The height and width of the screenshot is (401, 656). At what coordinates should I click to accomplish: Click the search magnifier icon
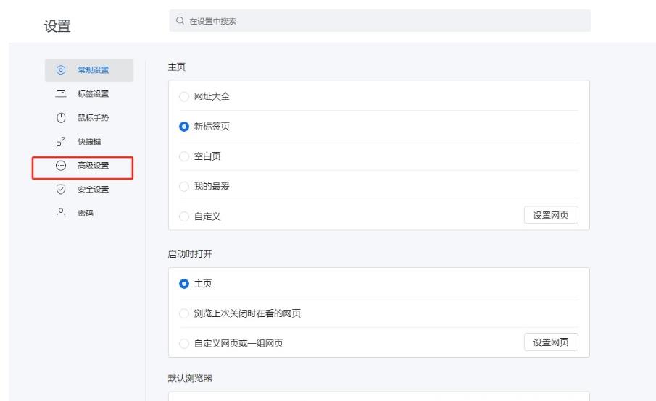pyautogui.click(x=180, y=20)
